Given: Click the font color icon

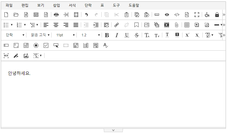Looking at the screenshot, I should click(x=167, y=35).
